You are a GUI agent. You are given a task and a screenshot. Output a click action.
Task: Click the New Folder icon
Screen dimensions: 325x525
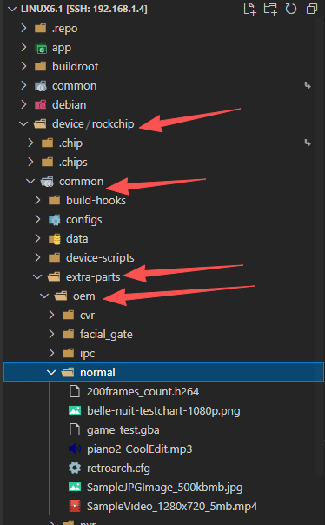270,9
